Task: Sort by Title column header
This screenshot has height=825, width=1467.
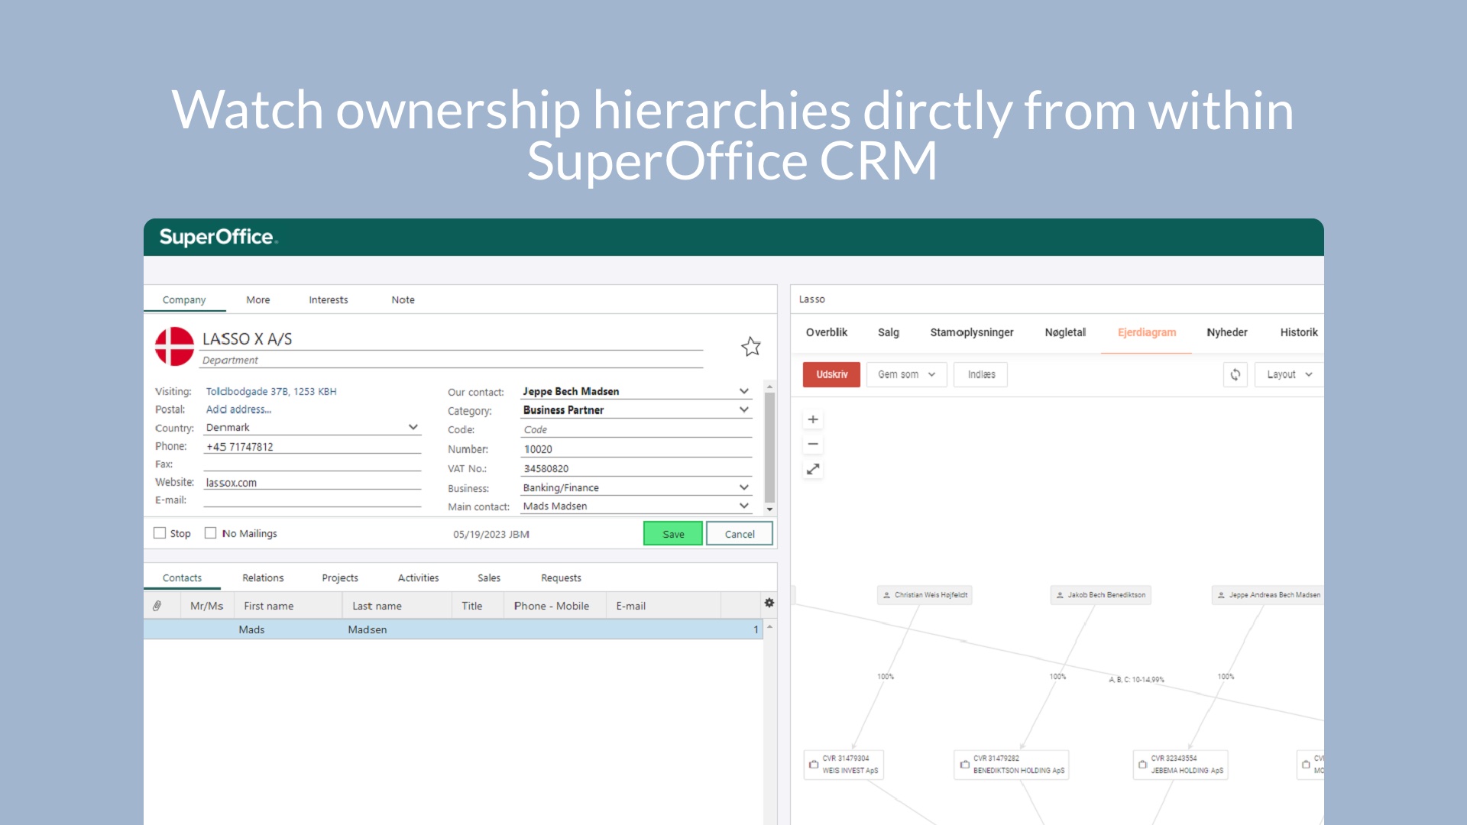Action: pyautogui.click(x=478, y=606)
